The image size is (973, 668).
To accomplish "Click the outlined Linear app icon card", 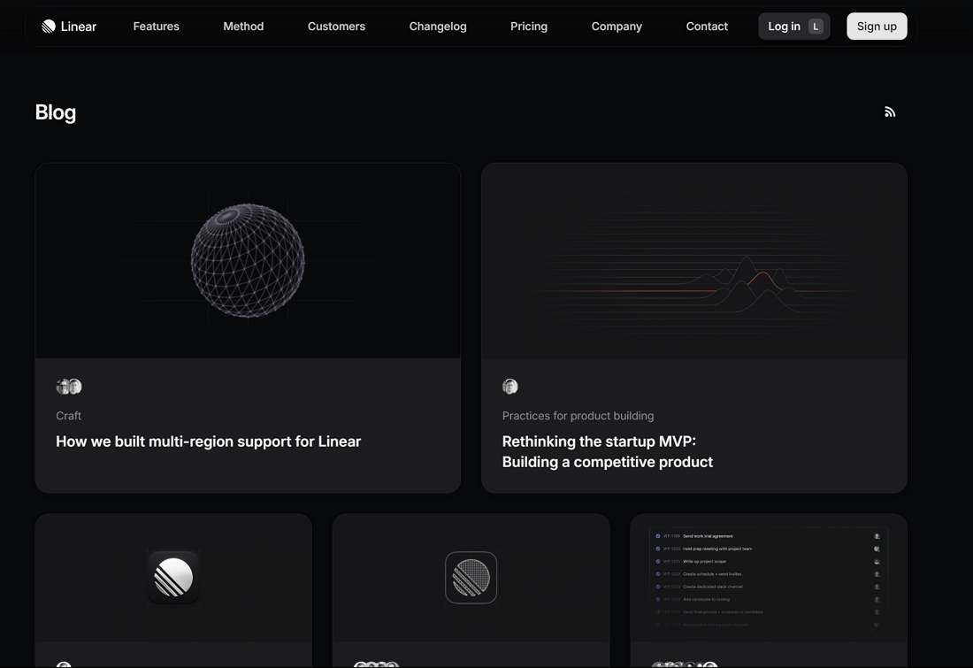I will point(471,578).
